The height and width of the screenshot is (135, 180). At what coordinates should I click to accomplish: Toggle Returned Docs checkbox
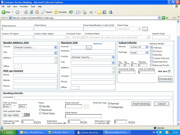[x=152, y=62]
